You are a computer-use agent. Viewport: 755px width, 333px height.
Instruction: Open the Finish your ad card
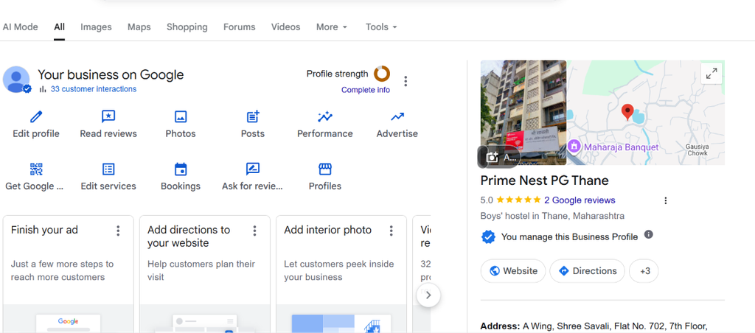[x=69, y=274]
